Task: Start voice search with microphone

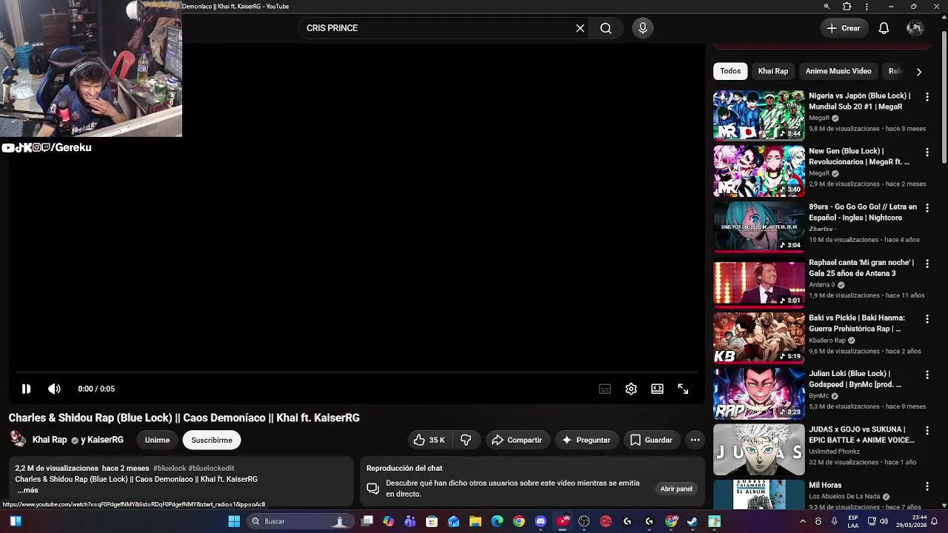Action: coord(643,28)
